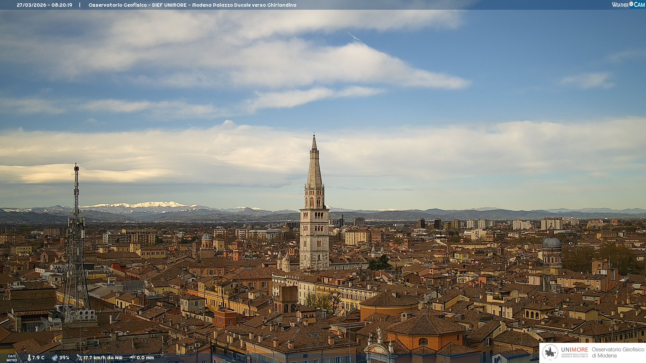The height and width of the screenshot is (363, 646).
Task: Select the 39% humidity reading
Action: point(64,358)
